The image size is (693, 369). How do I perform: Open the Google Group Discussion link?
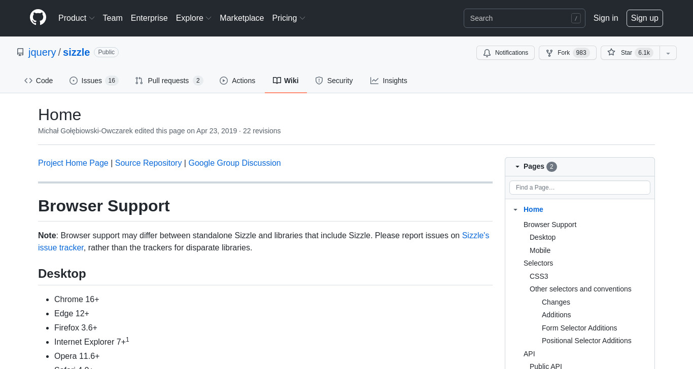point(234,163)
